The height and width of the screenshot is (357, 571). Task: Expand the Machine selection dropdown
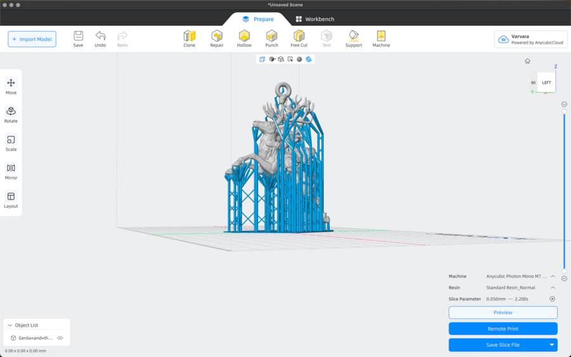click(553, 276)
